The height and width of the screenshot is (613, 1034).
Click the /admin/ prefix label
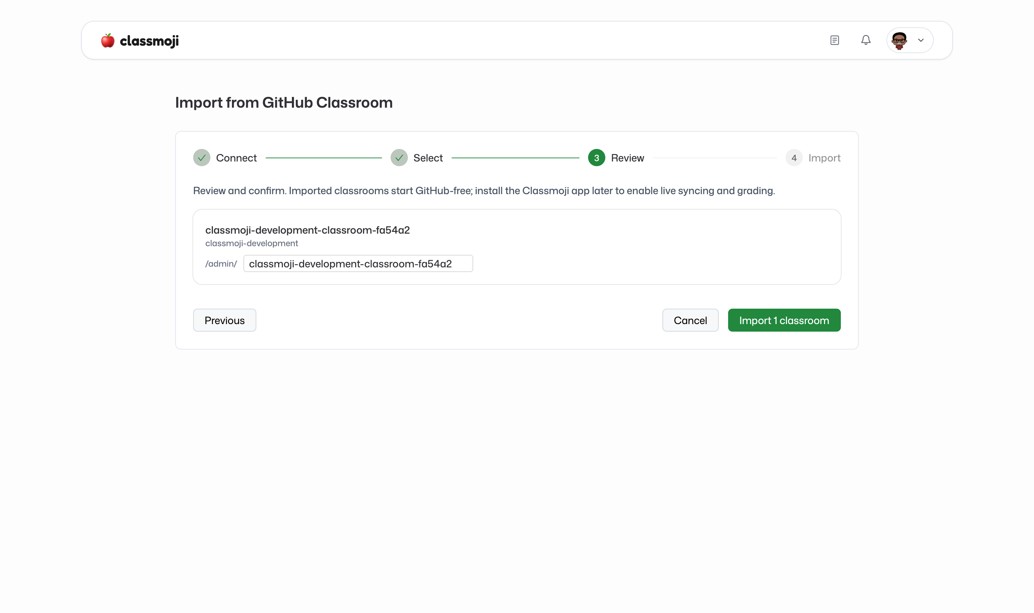tap(221, 263)
